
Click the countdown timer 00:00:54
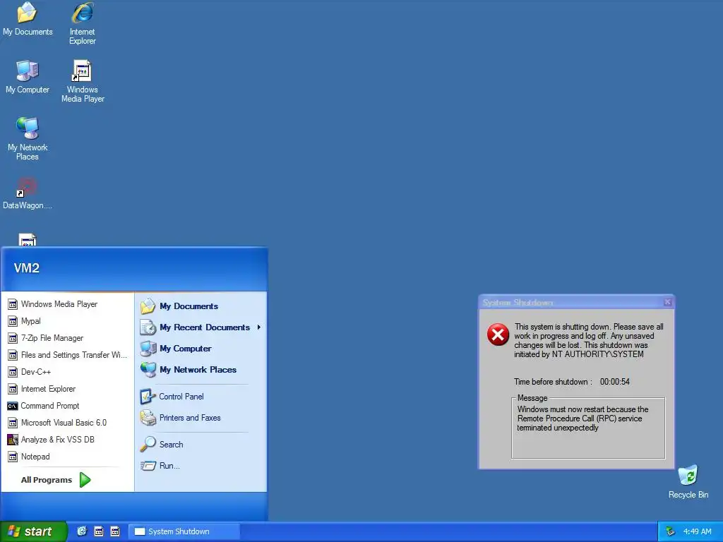(615, 382)
